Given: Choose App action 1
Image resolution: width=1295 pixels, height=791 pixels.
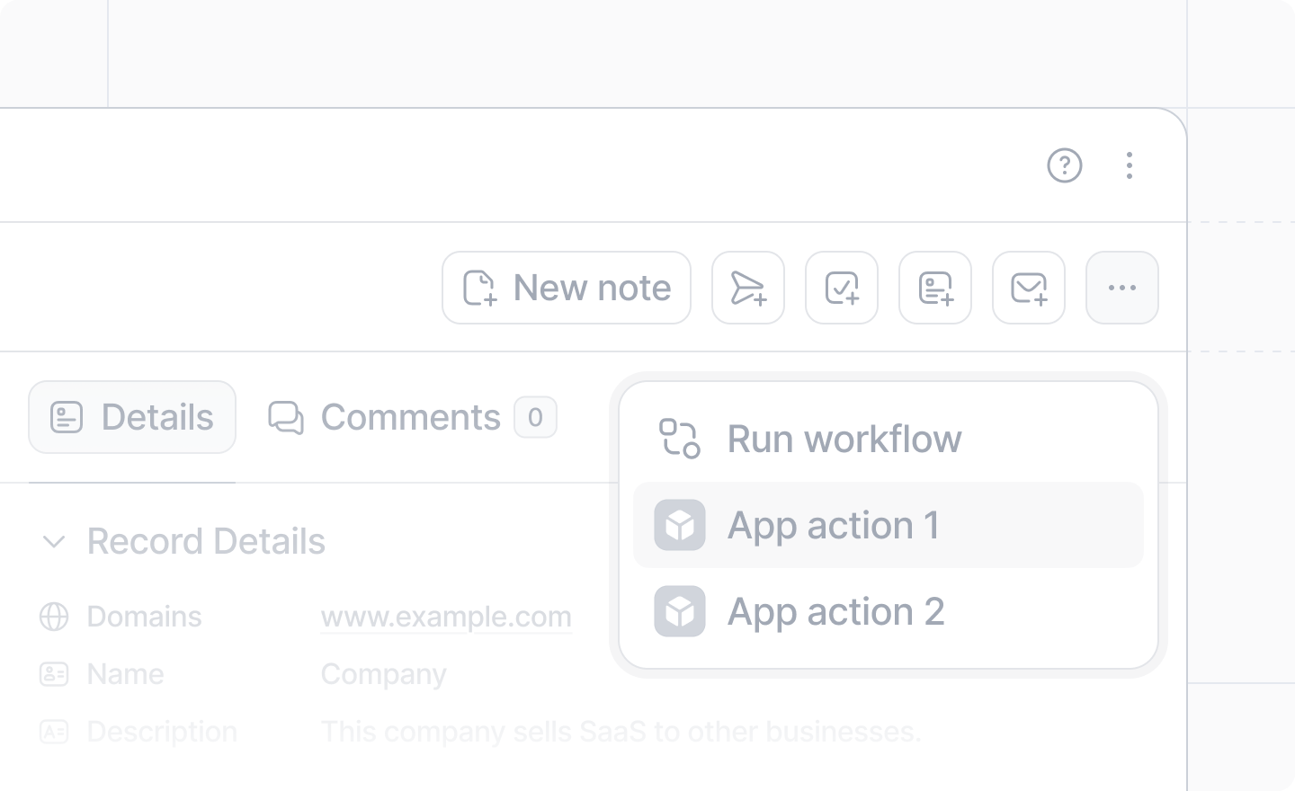Looking at the screenshot, I should pos(889,525).
